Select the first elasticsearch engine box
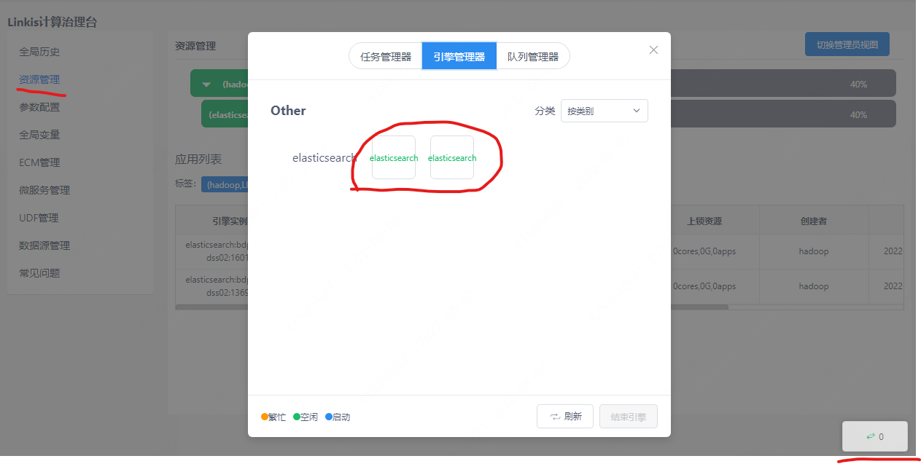The image size is (921, 464). [x=394, y=157]
